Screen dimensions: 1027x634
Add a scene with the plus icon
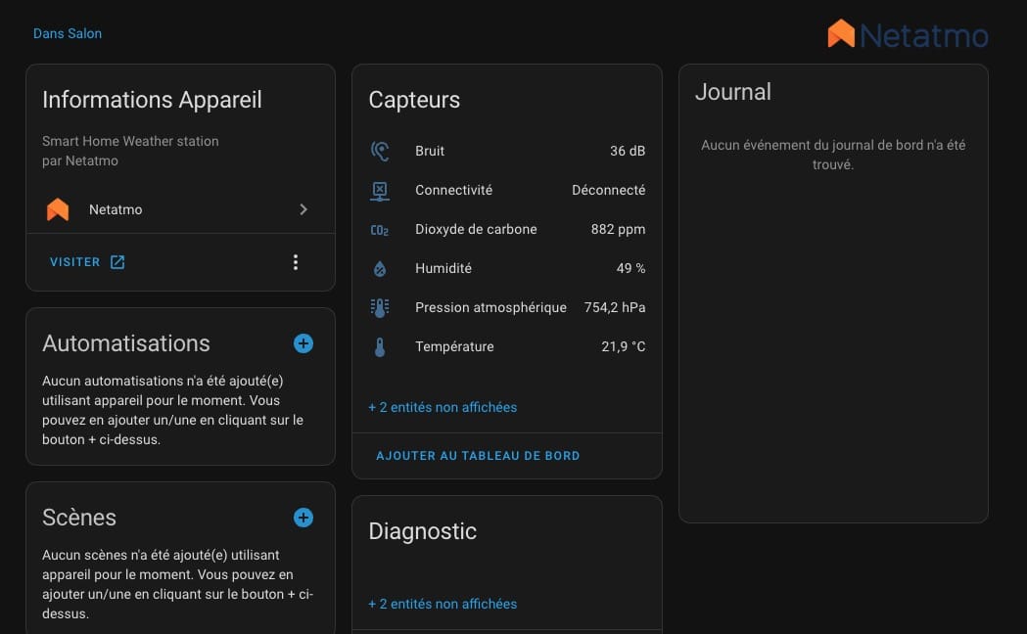(303, 518)
